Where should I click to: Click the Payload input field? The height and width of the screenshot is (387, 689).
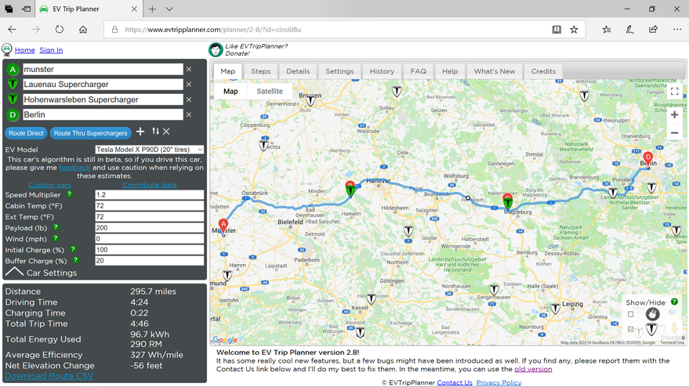[x=149, y=228]
